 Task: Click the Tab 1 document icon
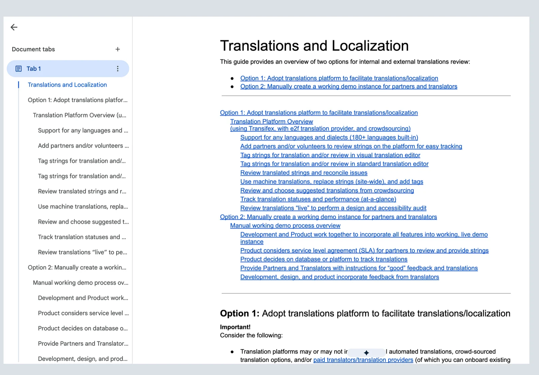[x=19, y=69]
